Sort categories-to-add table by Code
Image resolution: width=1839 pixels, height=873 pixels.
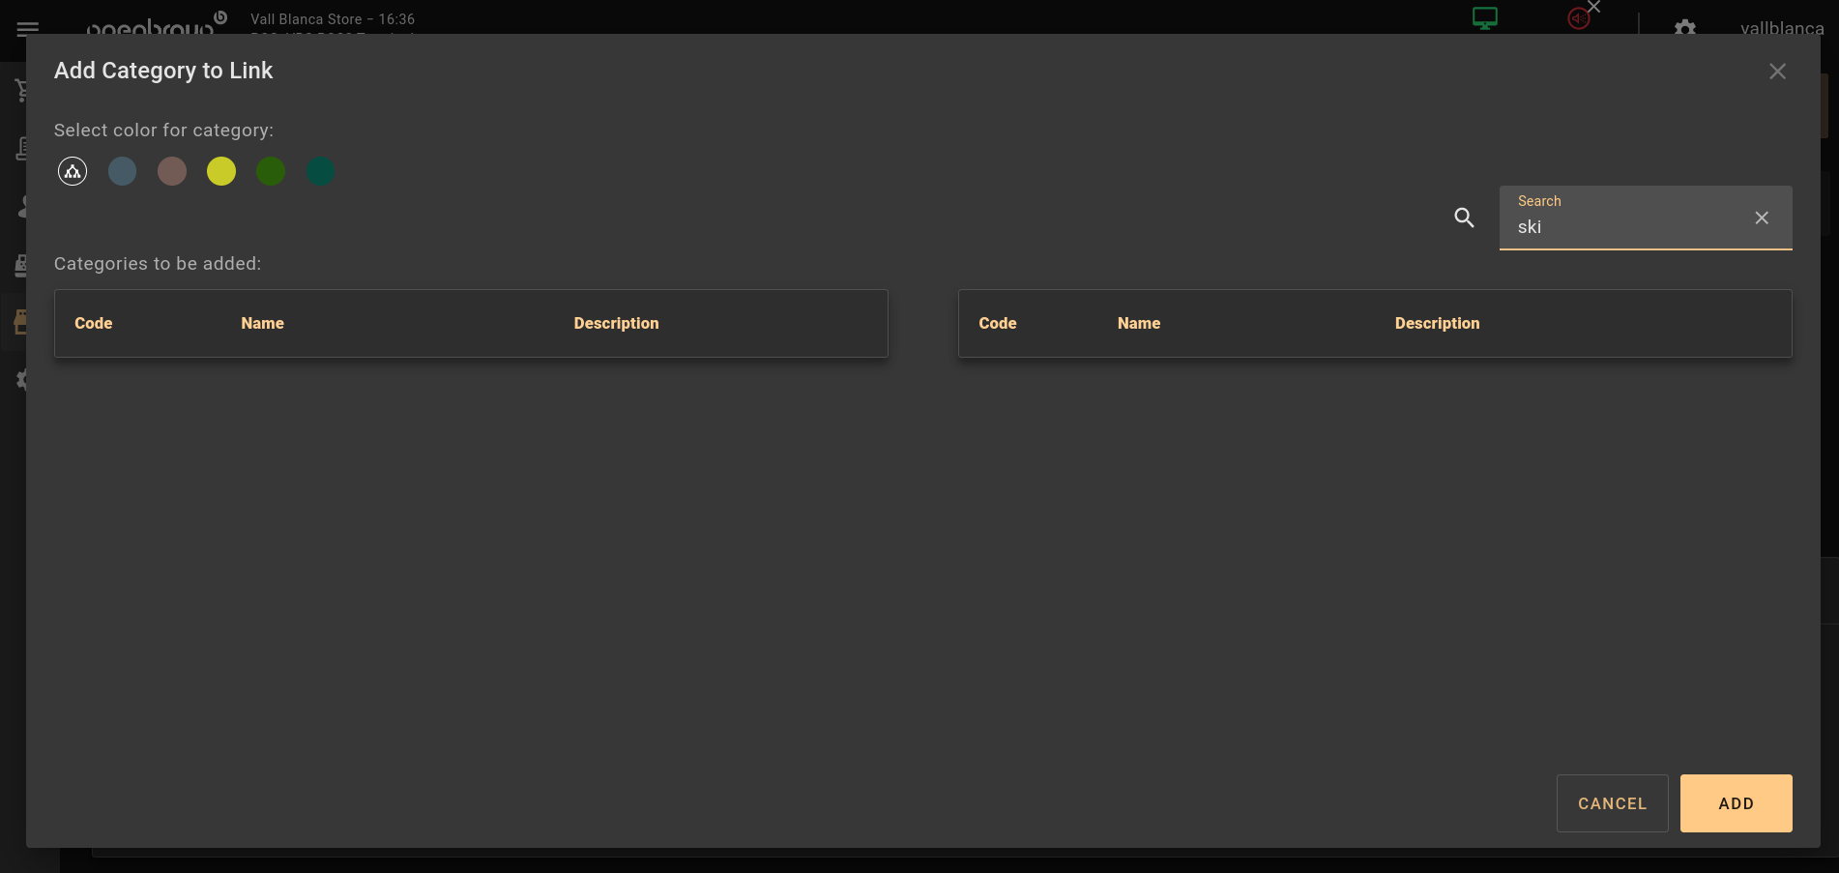pyautogui.click(x=94, y=323)
